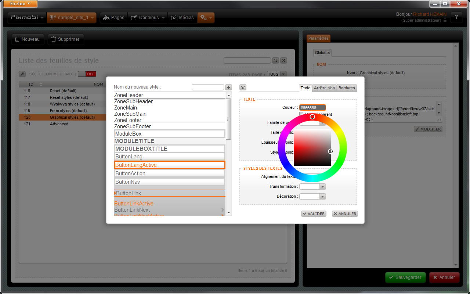Open the Transformation dropdown
470x294 pixels.
(x=312, y=187)
